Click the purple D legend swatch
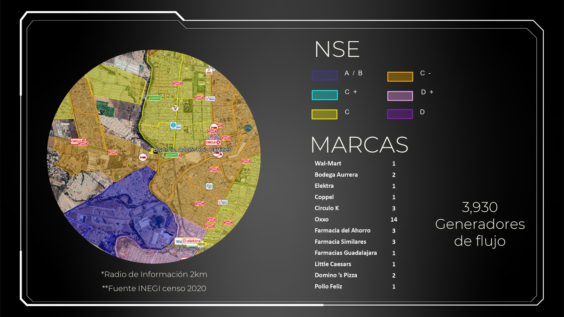The image size is (564, 317). 400,114
